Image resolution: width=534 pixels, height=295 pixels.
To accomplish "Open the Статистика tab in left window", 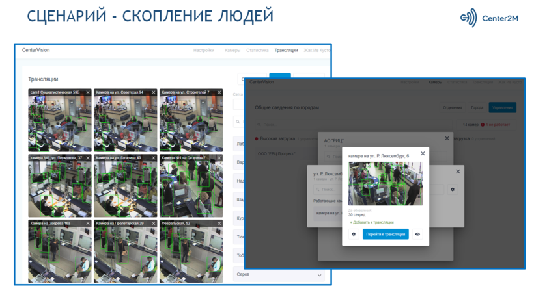I will (x=257, y=50).
